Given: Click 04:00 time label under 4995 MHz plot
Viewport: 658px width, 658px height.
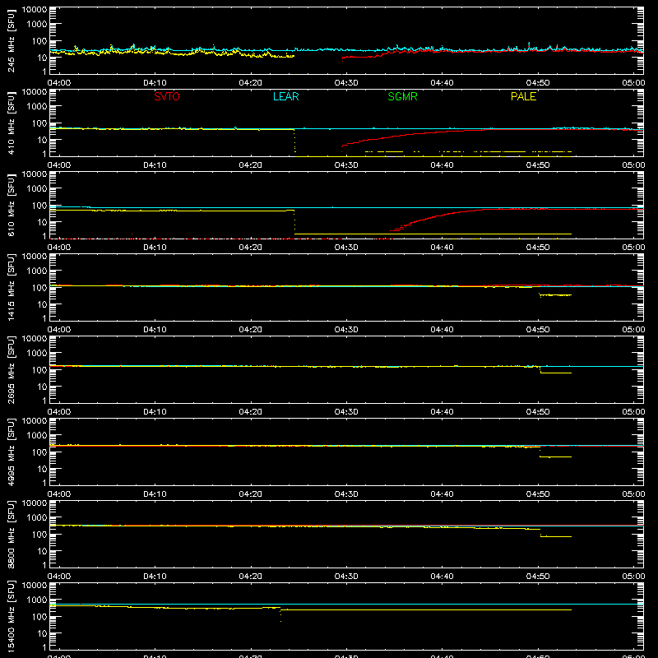Looking at the screenshot, I should (59, 494).
